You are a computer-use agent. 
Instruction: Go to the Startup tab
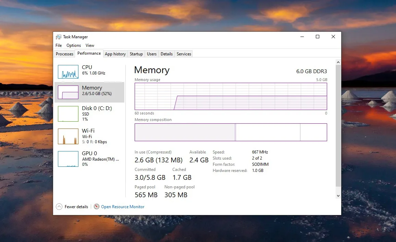pos(136,54)
